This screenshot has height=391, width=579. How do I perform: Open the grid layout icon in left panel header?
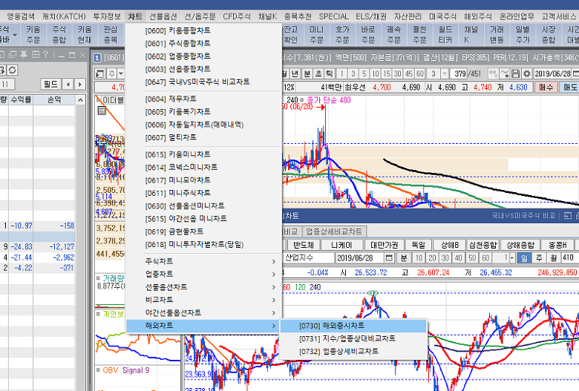(x=35, y=55)
